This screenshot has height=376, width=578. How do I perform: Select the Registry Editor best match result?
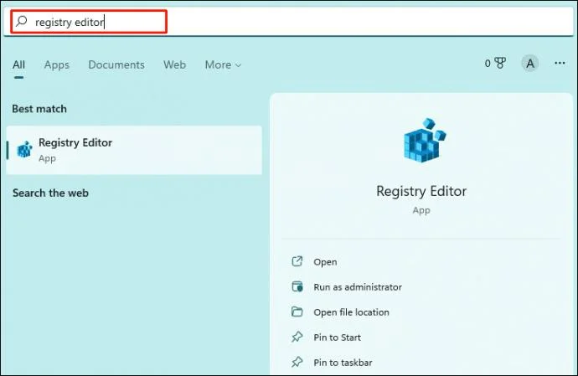134,150
